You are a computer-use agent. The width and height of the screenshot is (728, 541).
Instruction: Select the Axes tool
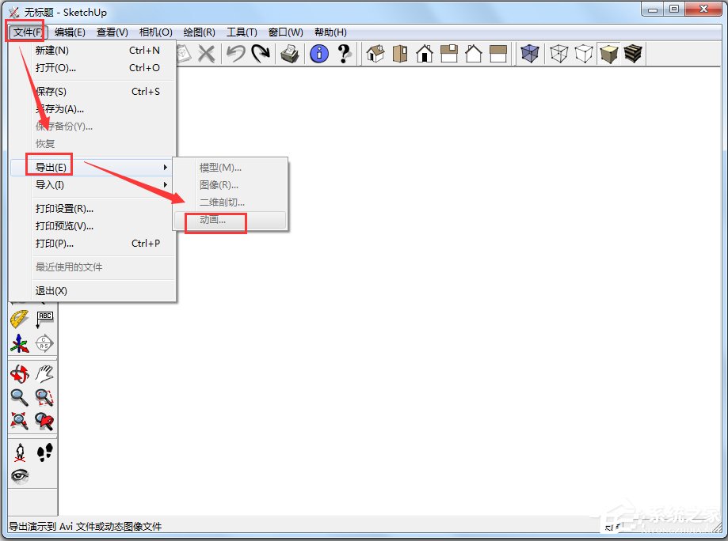point(20,343)
